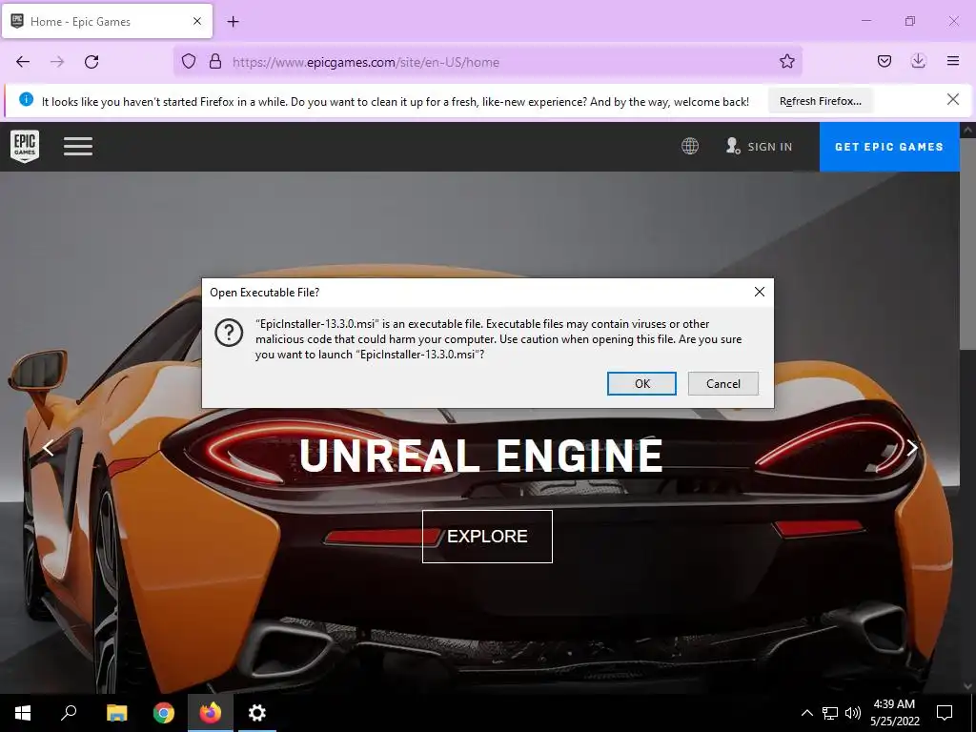Click the dialog question mark icon
Image resolution: width=976 pixels, height=732 pixels.
click(x=229, y=334)
